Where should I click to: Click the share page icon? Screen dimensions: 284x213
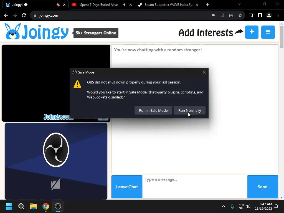click(231, 16)
